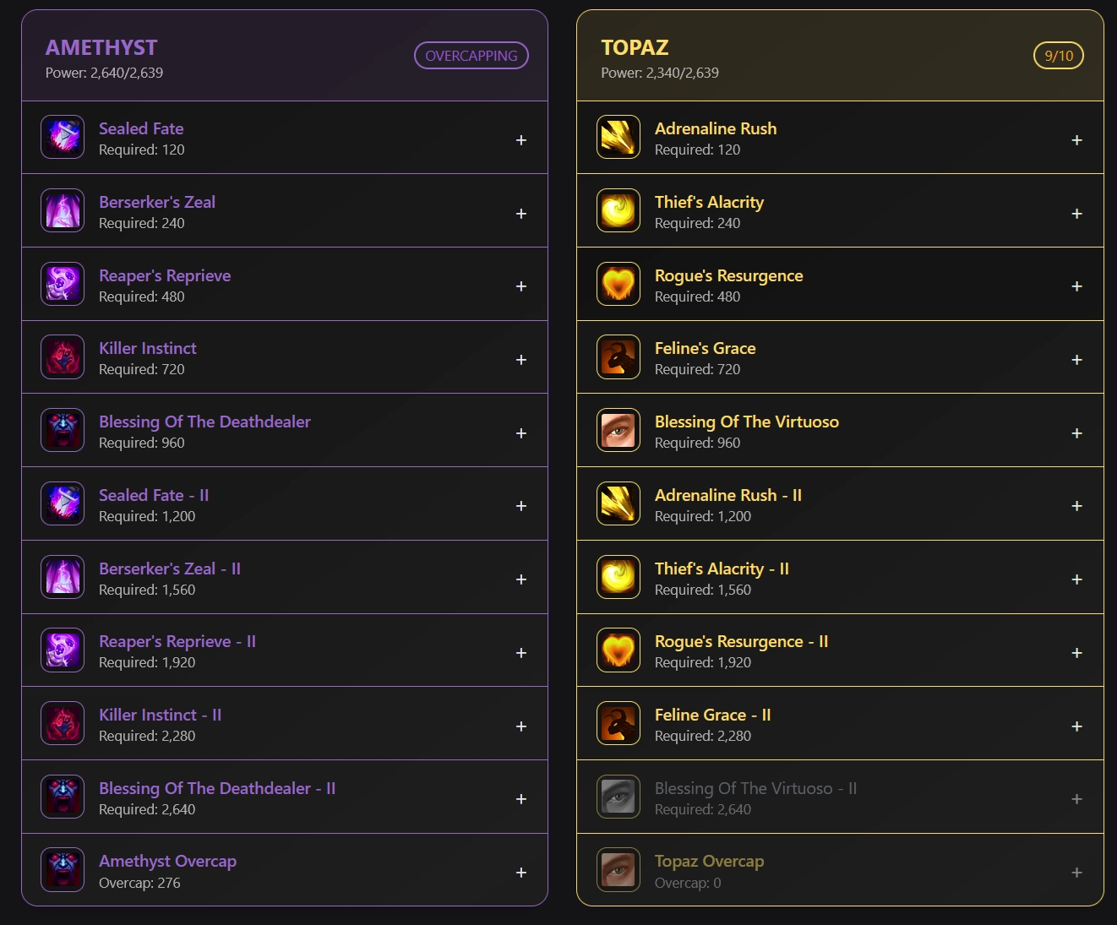Click the OVERCAPPING badge on Amethyst
1117x925 pixels.
tap(471, 56)
